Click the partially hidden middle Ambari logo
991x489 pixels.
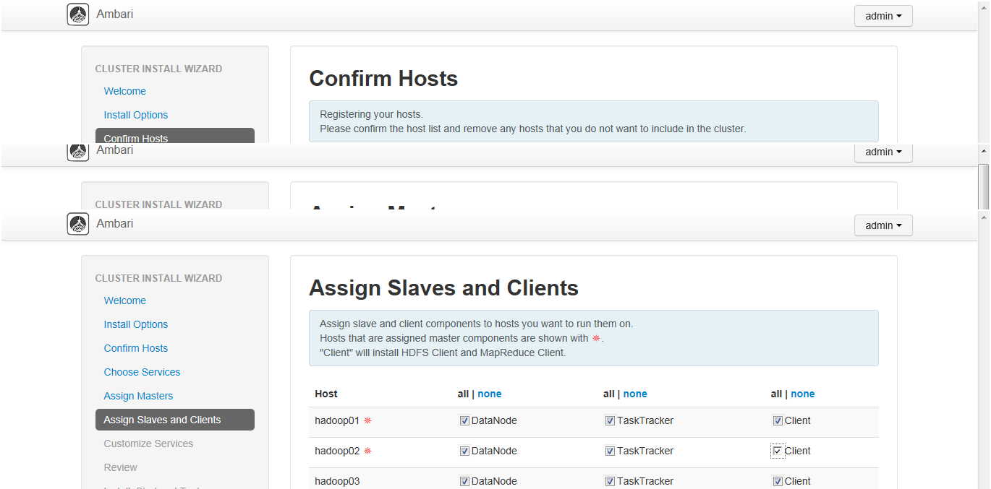[x=78, y=152]
